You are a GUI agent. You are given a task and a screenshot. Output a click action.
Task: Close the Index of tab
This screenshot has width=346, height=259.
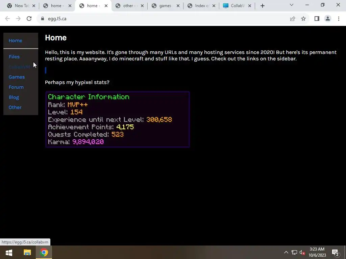pos(214,6)
